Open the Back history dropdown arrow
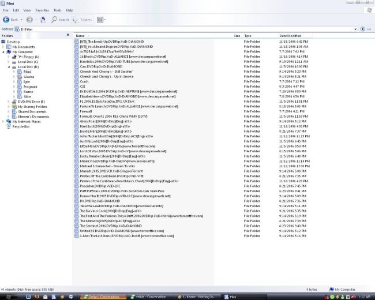This screenshot has height=300, width=375. [x=21, y=20]
